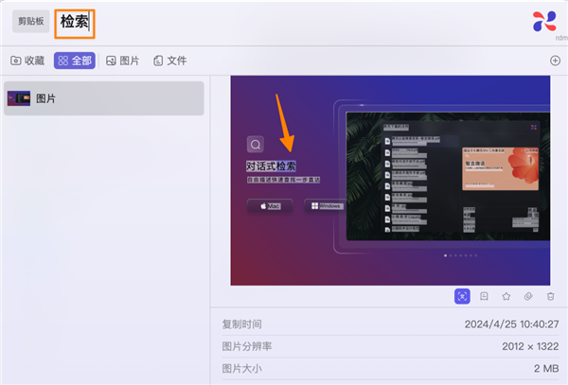Open the 收藏 favorites tab
568x385 pixels.
point(28,61)
